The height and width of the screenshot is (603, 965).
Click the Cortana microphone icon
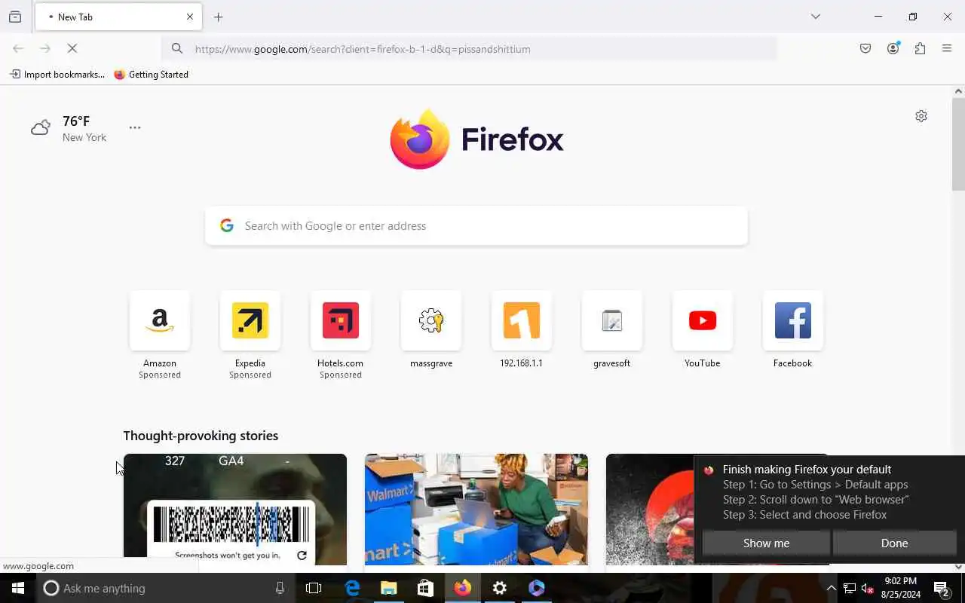coord(280,588)
